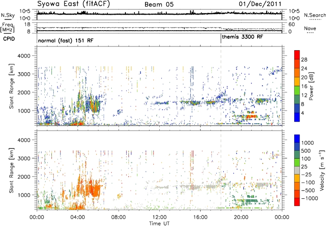Click the left '10^5' tick of N.Sky axis
The width and height of the screenshot is (326, 226).
(x=25, y=11)
